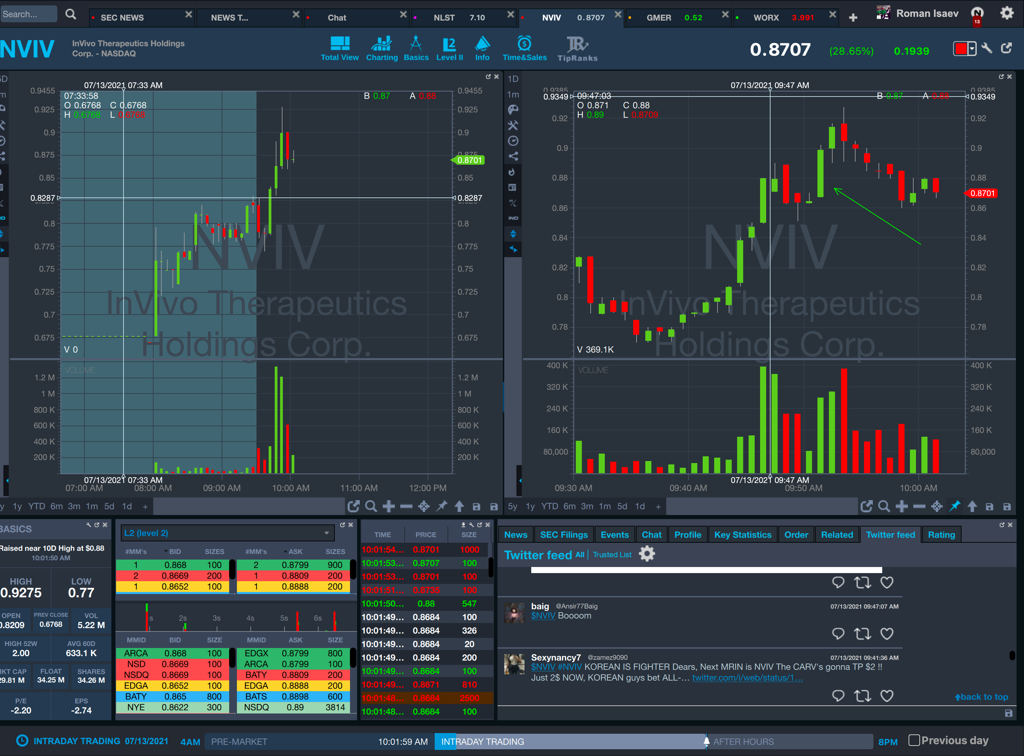Open Level II view from top toolbar
This screenshot has height=756, width=1024.
(449, 49)
